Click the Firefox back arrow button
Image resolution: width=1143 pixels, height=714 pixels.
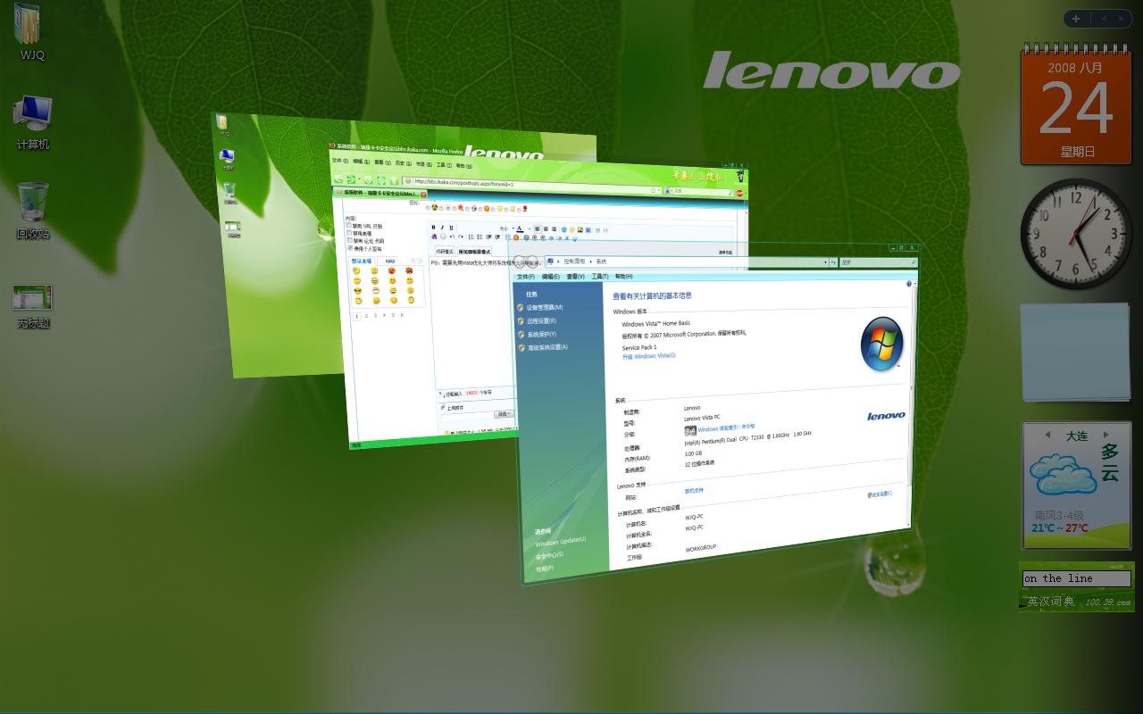338,179
